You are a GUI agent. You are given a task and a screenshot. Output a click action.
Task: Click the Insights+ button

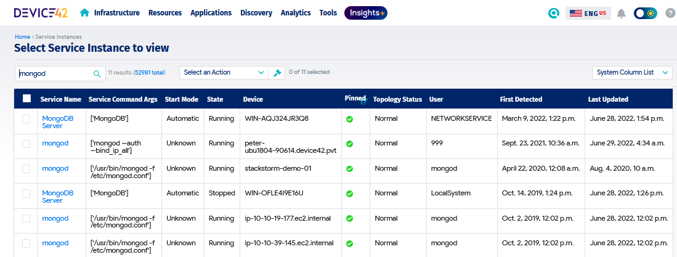click(365, 13)
